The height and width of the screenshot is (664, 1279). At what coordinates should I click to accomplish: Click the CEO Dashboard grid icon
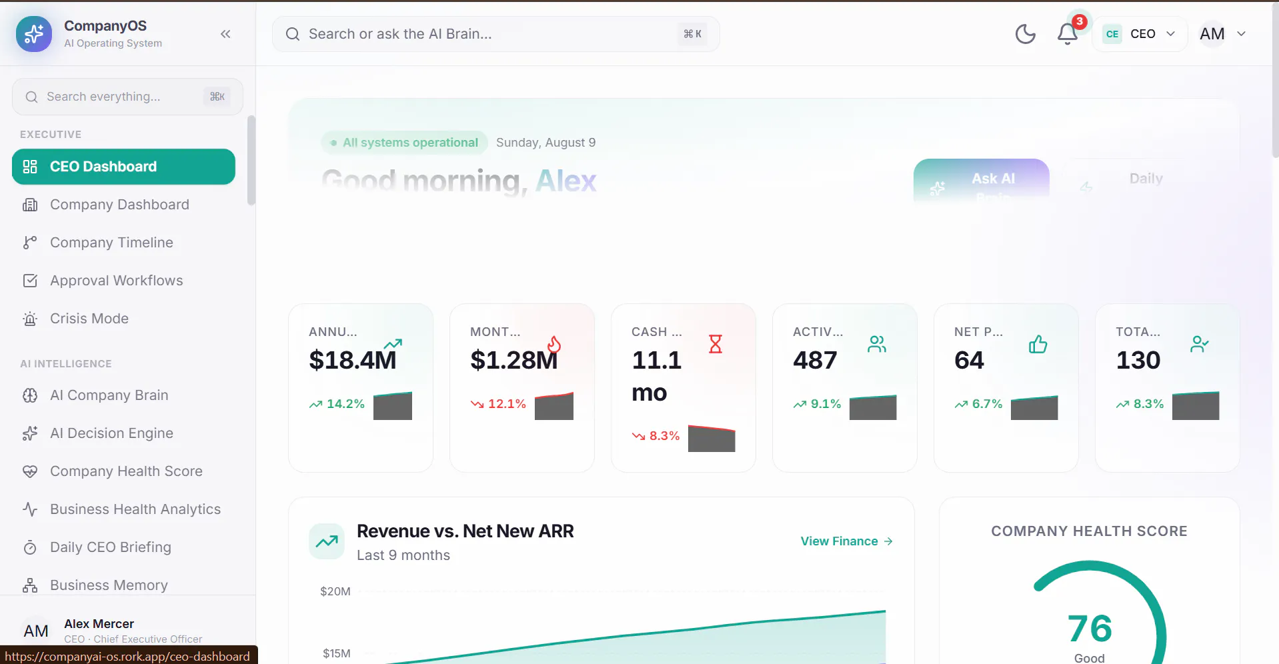click(x=30, y=167)
